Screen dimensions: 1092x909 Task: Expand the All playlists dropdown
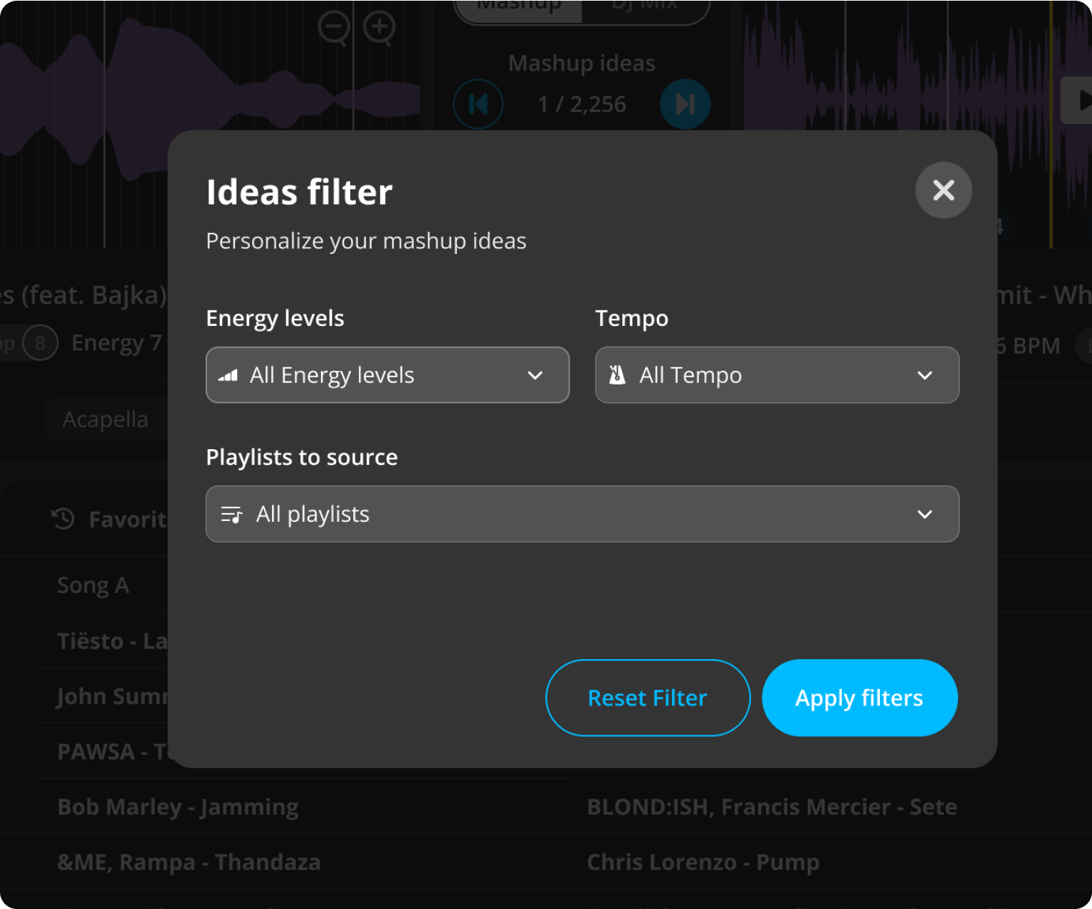pos(582,514)
